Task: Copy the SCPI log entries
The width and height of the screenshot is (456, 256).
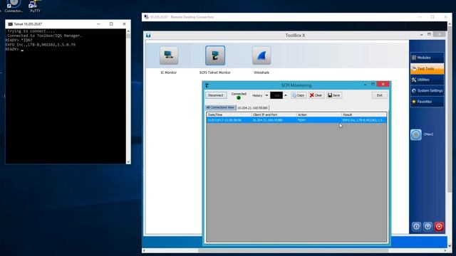Action: pyautogui.click(x=299, y=95)
